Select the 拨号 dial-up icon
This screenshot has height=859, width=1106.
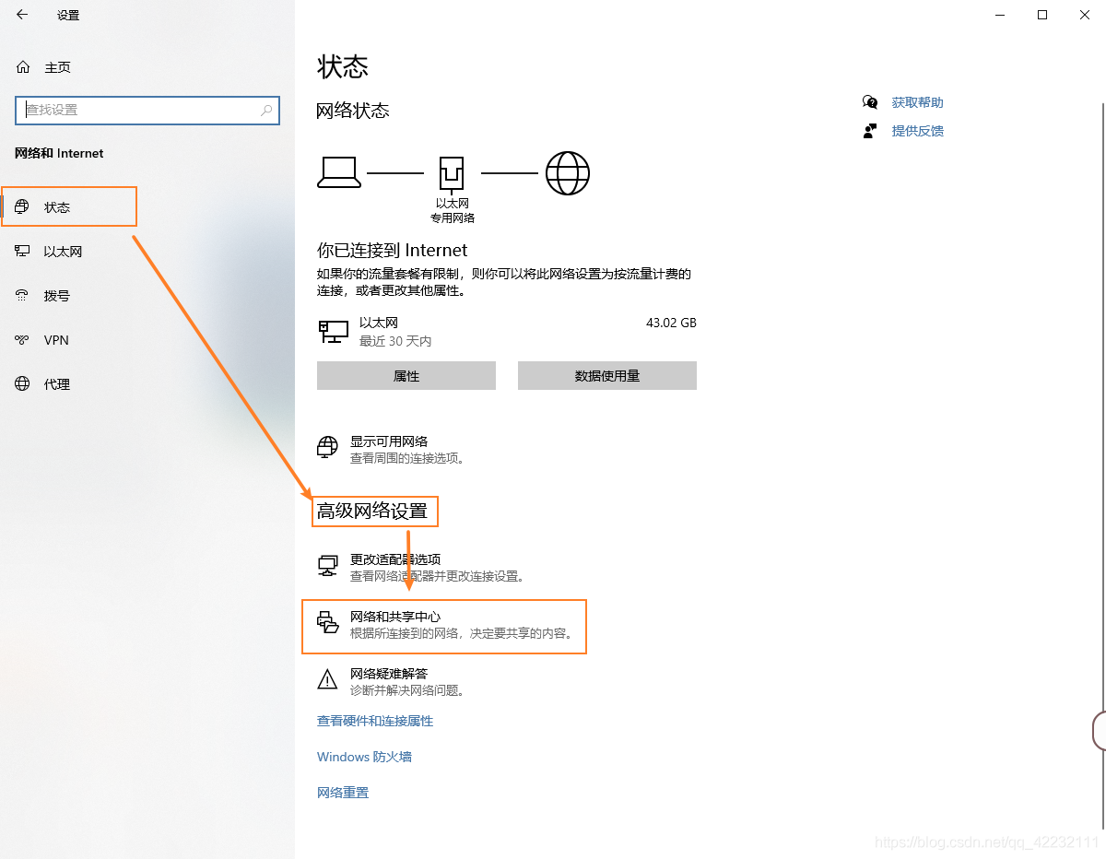click(23, 296)
